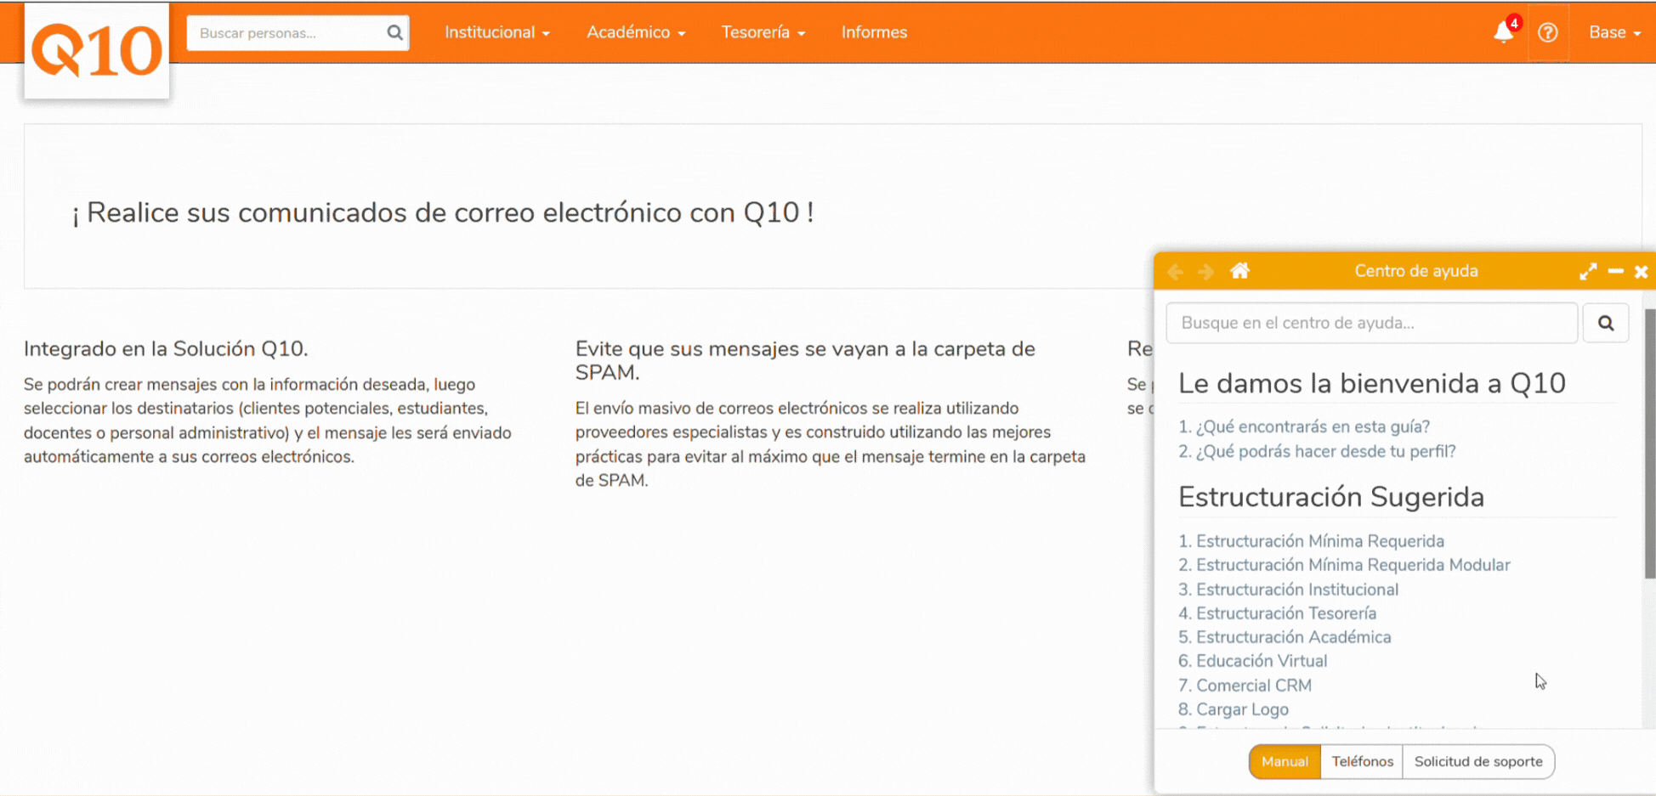This screenshot has width=1656, height=796.
Task: Click the 'Estructuración Sugerida' heading
Action: [x=1331, y=497]
